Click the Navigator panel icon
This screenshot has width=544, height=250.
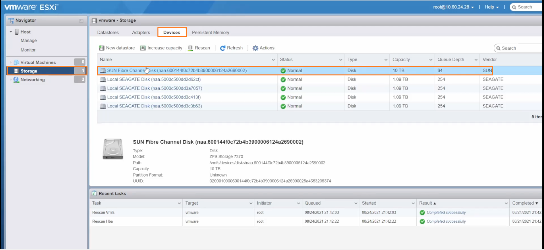(11, 20)
